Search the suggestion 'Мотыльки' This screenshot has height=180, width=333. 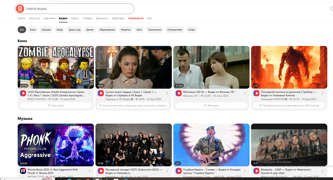pos(212,105)
